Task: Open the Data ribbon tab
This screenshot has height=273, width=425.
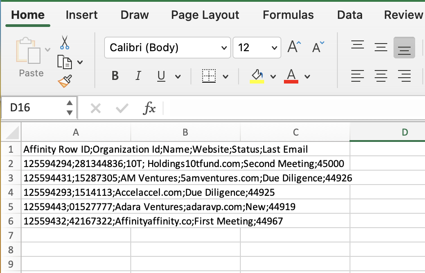Action: (x=350, y=15)
